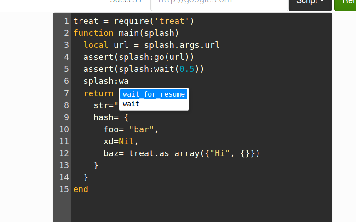Click the end keyword on last line

80,189
